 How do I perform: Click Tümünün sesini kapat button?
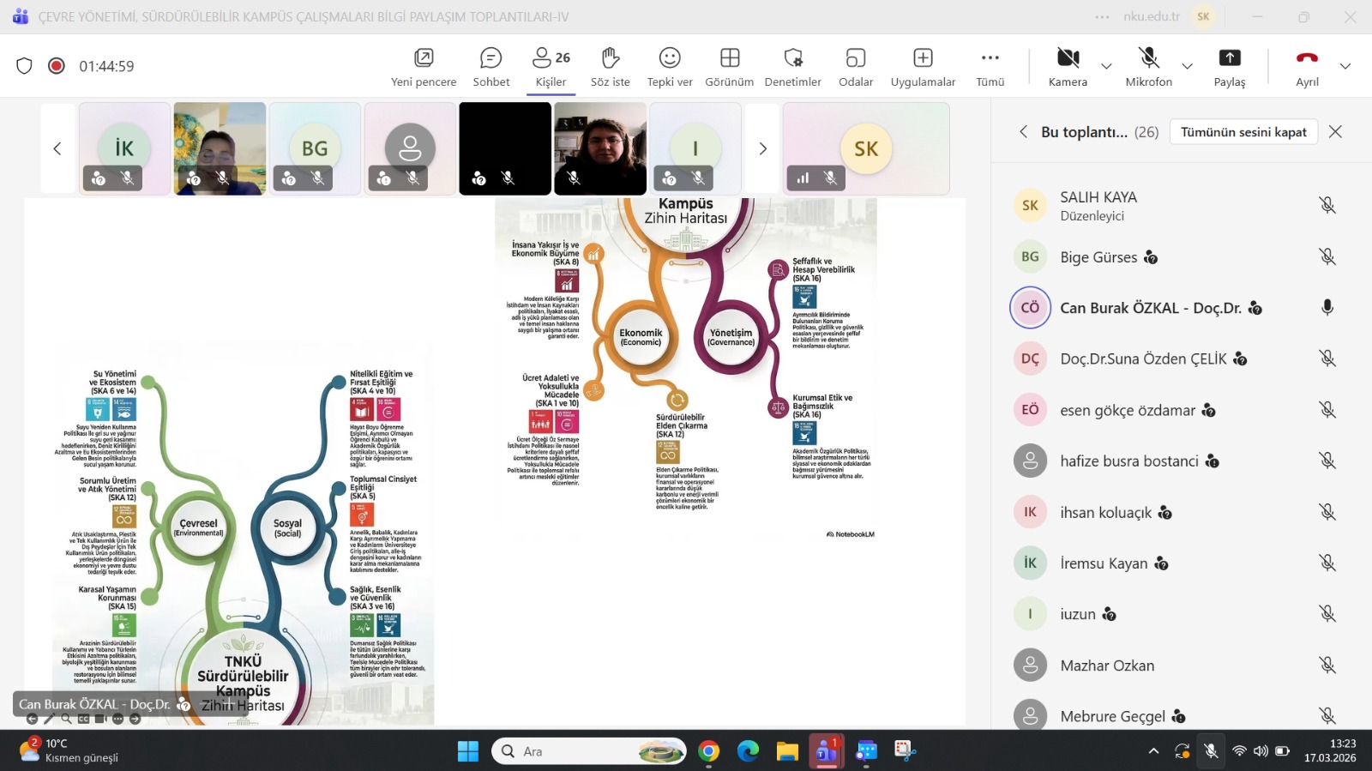tap(1243, 132)
